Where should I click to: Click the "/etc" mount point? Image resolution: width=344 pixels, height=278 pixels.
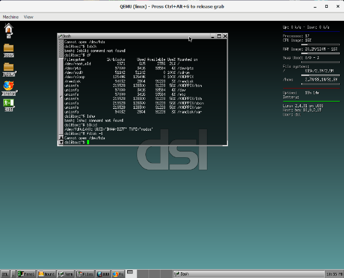point(181,94)
